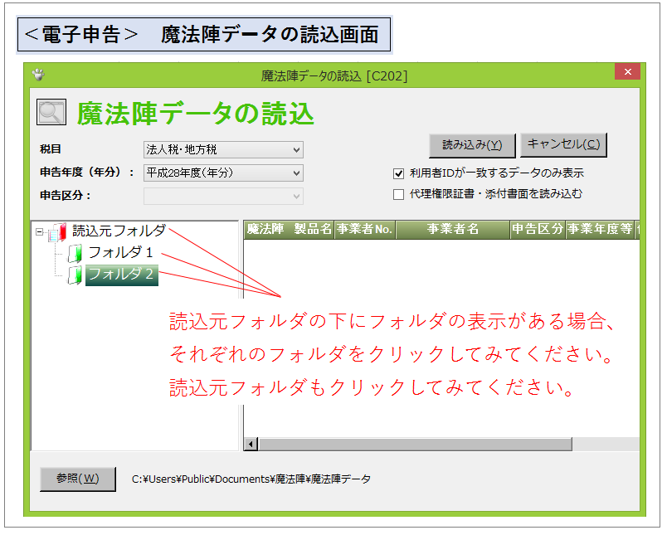This screenshot has width=667, height=535.
Task: Sort by 事業者No. column header
Action: click(365, 229)
